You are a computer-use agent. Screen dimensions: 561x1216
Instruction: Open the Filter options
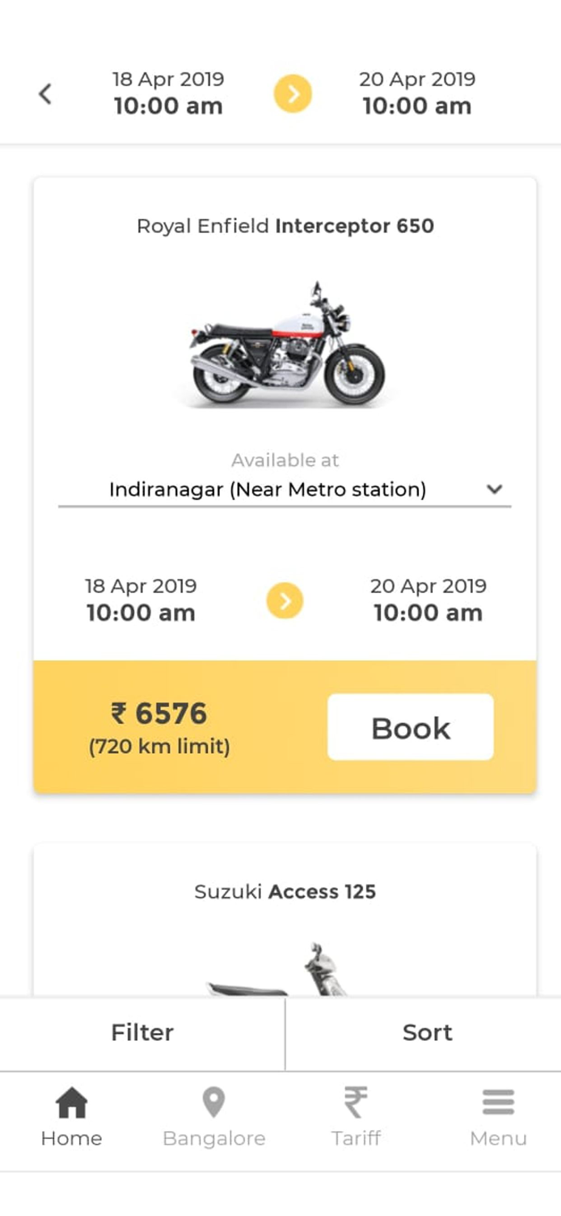(142, 1033)
